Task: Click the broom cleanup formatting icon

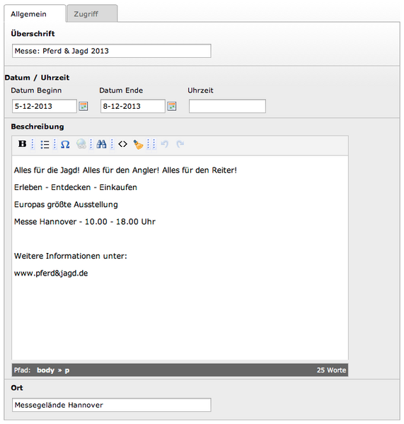Action: pos(138,144)
